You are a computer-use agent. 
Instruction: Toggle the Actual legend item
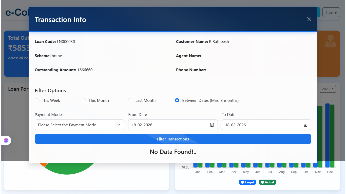(267, 182)
